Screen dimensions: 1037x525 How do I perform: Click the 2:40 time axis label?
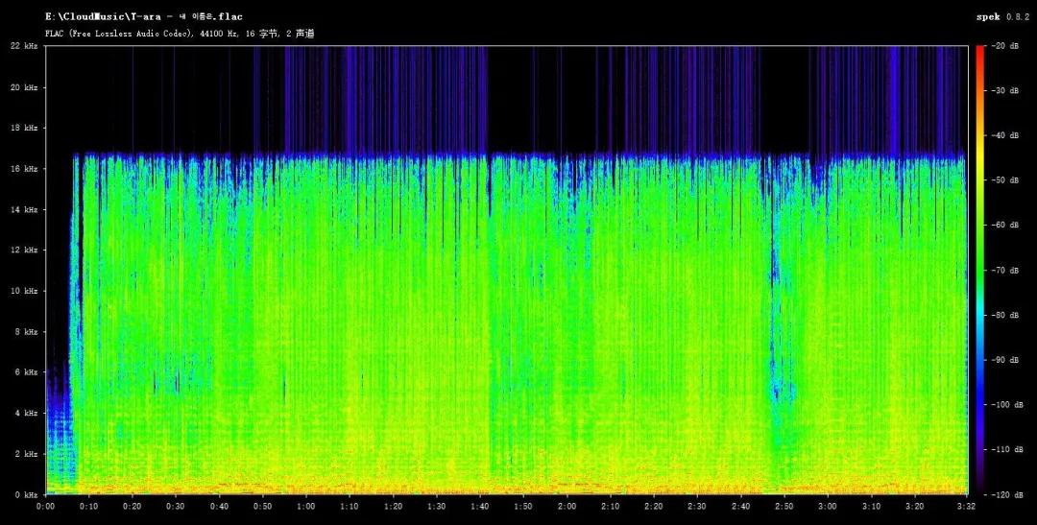[740, 507]
